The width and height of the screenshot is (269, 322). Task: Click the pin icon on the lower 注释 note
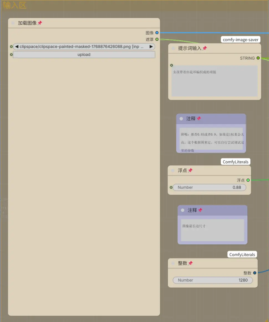200,210
